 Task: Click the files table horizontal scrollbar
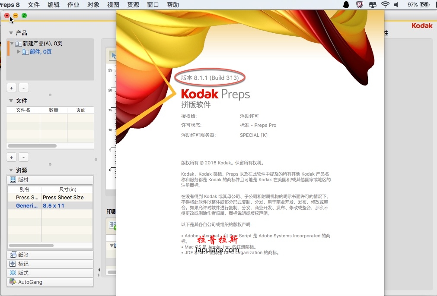(x=32, y=146)
